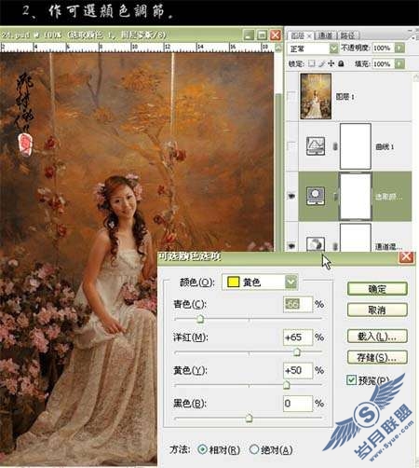Click the 黑色(B) black slider handle
The image size is (419, 468).
pyautogui.click(x=249, y=419)
